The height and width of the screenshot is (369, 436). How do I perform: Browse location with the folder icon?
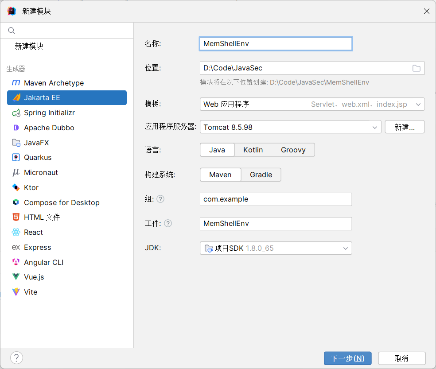[x=416, y=68]
